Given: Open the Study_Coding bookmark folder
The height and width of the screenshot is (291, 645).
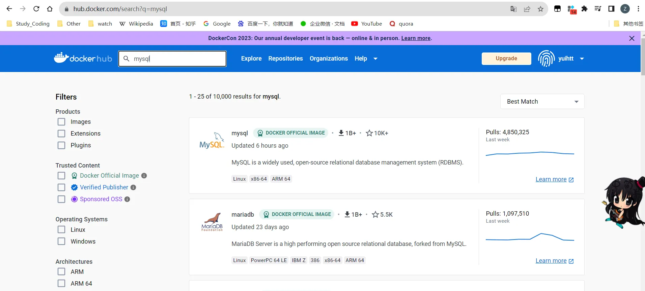Looking at the screenshot, I should point(28,24).
